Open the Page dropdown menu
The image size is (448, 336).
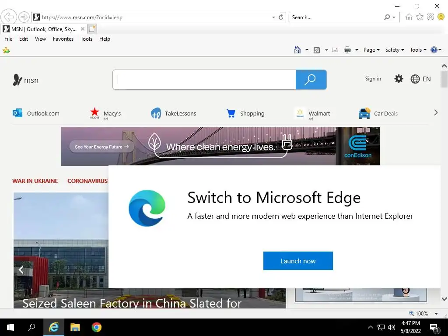point(371,50)
